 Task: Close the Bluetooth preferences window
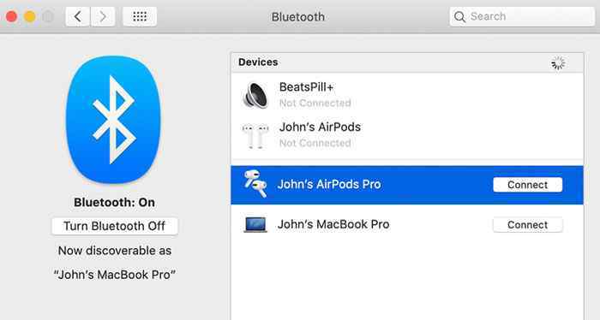(x=11, y=17)
